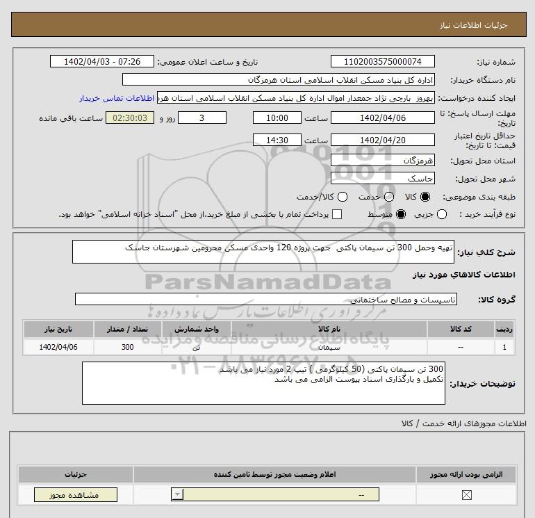
Task: Open the اطلاعات تماس خریدار link
Action: click(117, 98)
